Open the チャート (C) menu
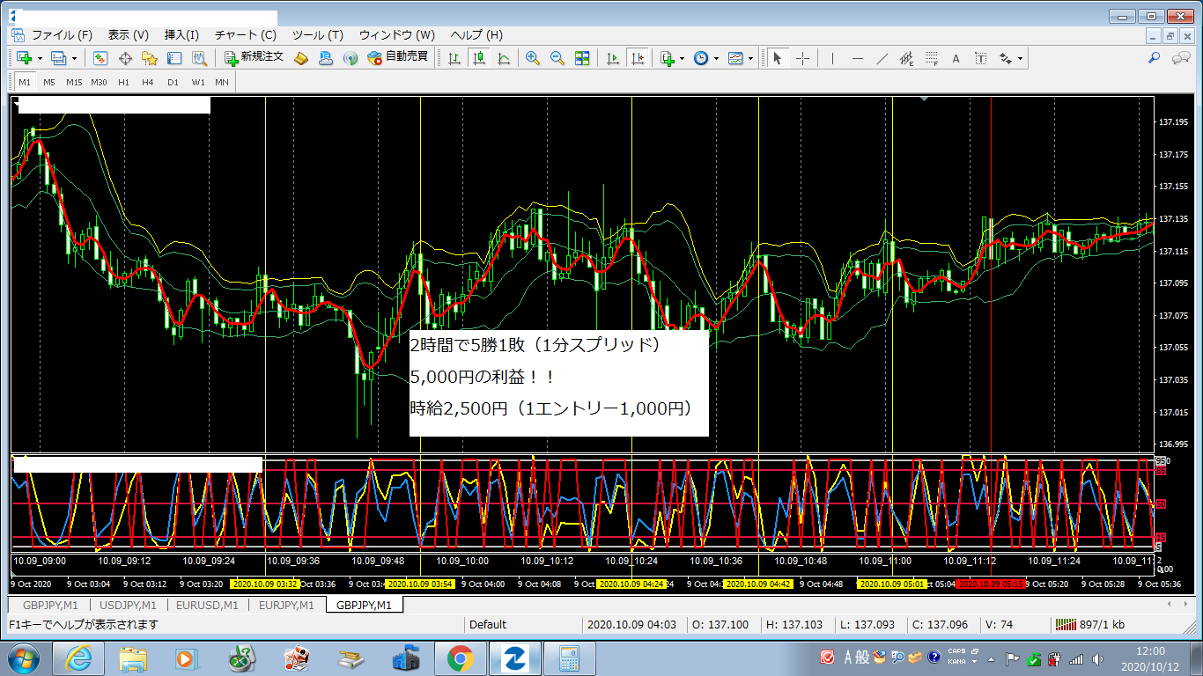 tap(245, 35)
